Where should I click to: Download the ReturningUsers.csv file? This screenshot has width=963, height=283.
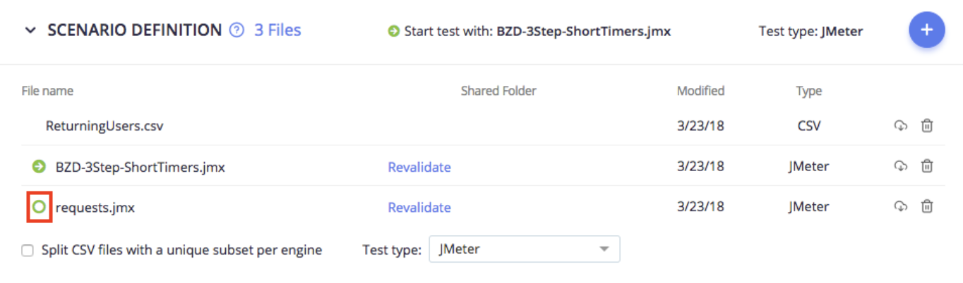[900, 126]
